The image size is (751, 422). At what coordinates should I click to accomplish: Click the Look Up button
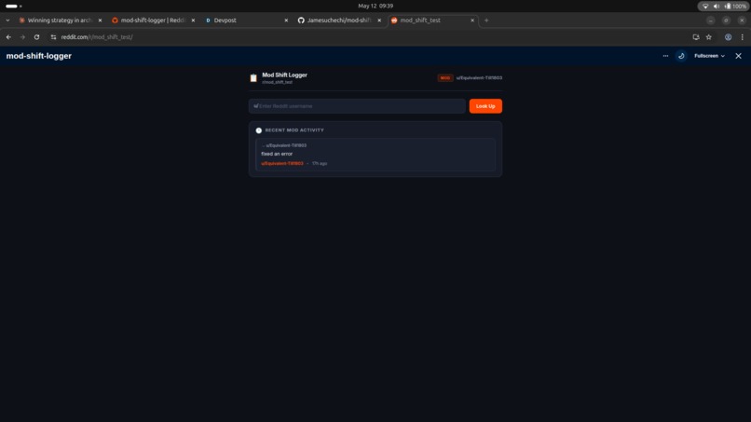point(485,106)
